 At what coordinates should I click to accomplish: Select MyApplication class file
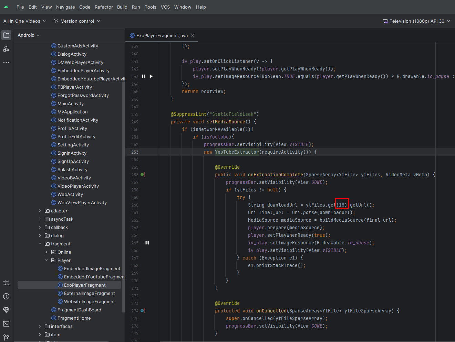(x=73, y=112)
